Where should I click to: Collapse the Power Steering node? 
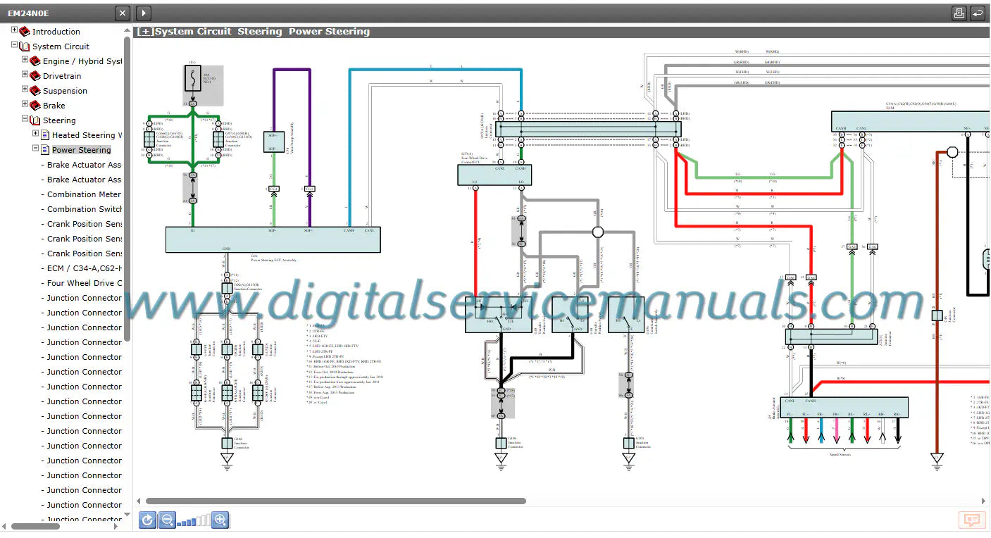pos(36,149)
